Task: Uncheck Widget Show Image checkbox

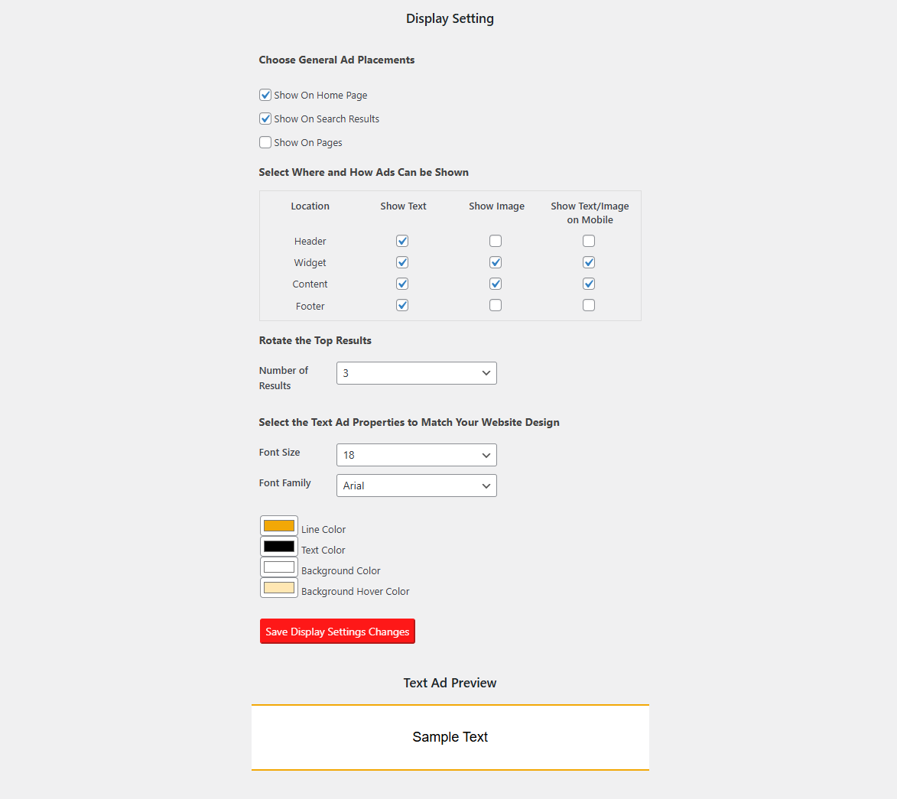Action: (x=496, y=262)
